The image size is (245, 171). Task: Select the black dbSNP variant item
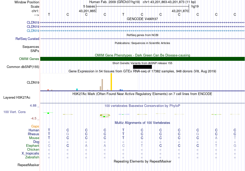tap(142, 67)
